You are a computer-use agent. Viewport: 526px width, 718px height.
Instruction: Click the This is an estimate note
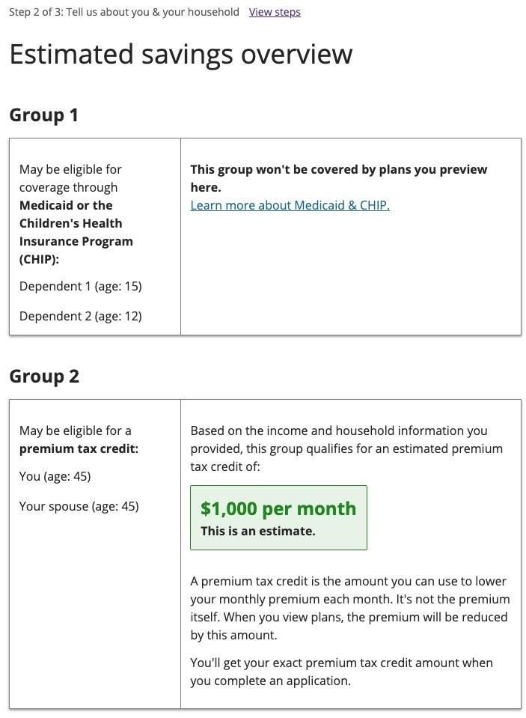(x=257, y=531)
